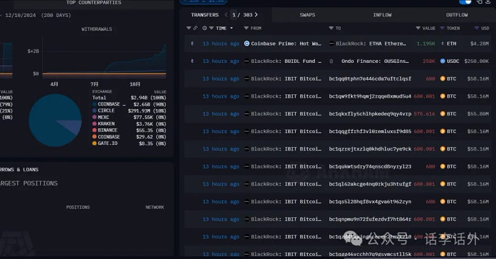Click the contract icon beside Ondo Finance
Viewport: 496px width, 259px height.
(x=331, y=61)
